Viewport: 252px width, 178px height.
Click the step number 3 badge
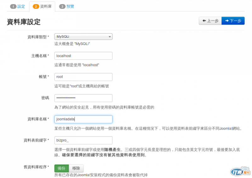click(62, 6)
